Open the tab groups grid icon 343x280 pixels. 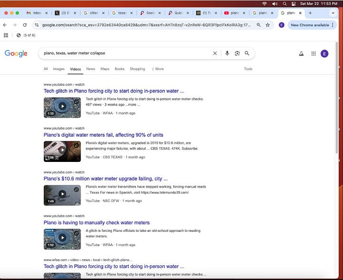coord(6,35)
